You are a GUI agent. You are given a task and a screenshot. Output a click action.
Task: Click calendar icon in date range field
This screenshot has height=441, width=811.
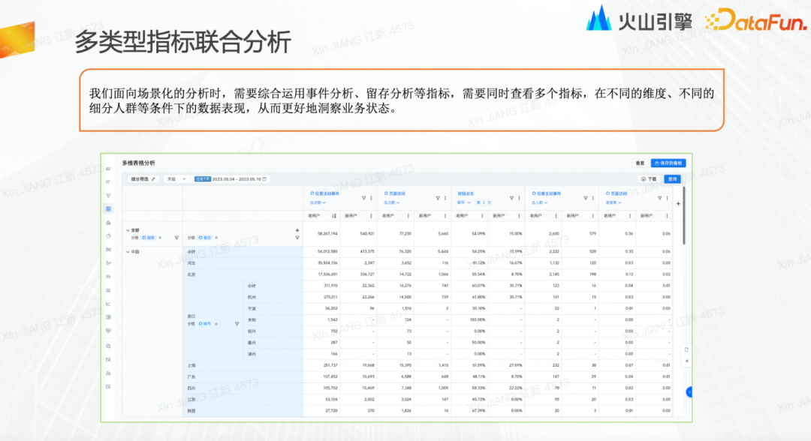pyautogui.click(x=264, y=179)
